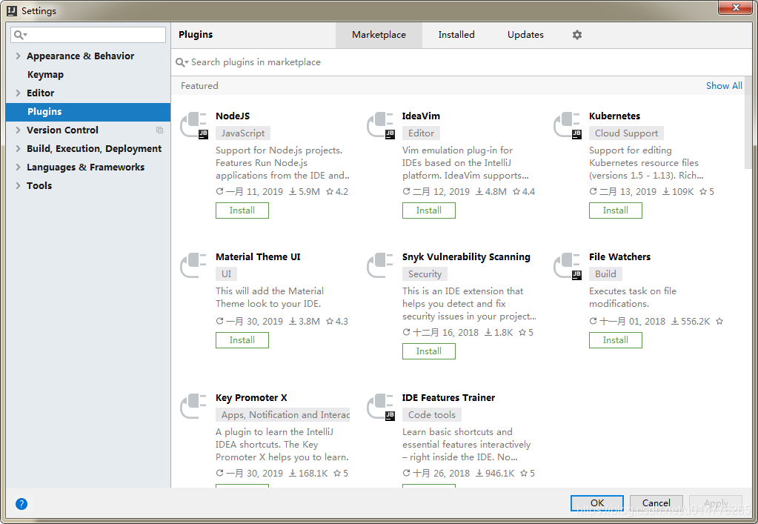Click the Material Theme UI plugin icon
Viewport: 758px width, 524px height.
(x=194, y=266)
